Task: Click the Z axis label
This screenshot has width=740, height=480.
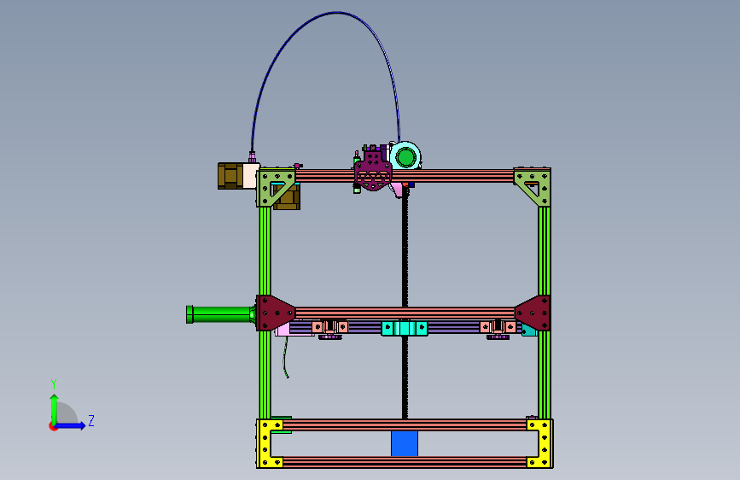Action: [x=91, y=420]
